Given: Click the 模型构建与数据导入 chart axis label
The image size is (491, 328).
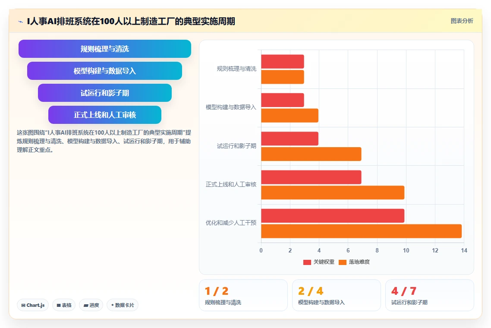Looking at the screenshot, I should 231,107.
